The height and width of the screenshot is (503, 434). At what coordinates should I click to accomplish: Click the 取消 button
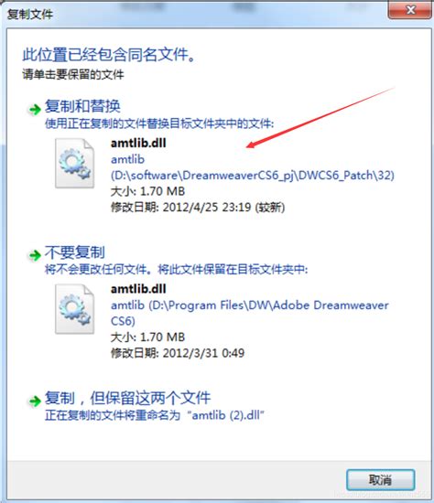click(x=380, y=480)
